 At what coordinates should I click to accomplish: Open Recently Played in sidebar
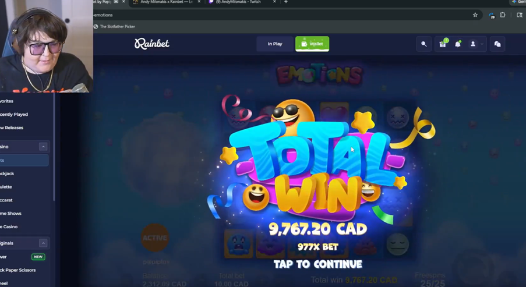14,114
